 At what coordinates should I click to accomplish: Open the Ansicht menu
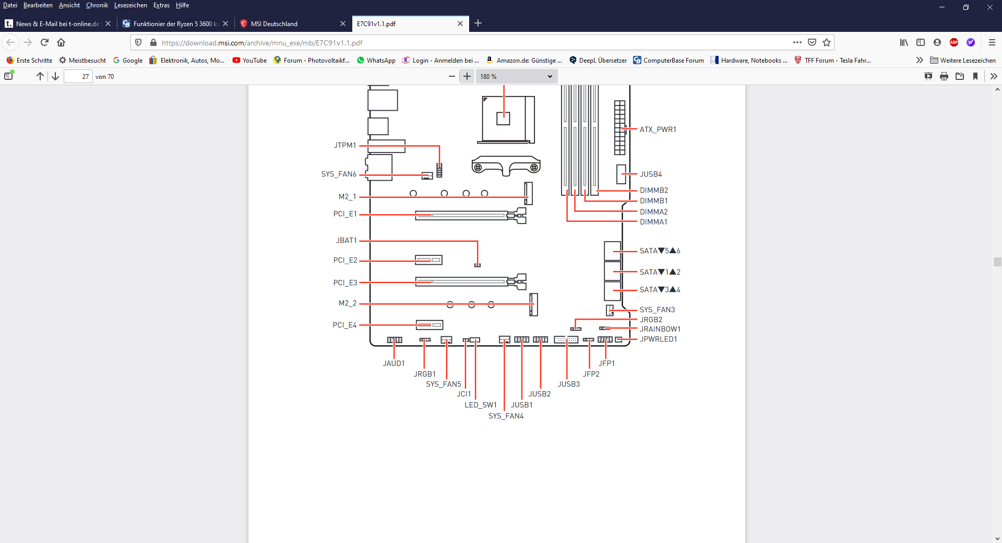[x=69, y=5]
